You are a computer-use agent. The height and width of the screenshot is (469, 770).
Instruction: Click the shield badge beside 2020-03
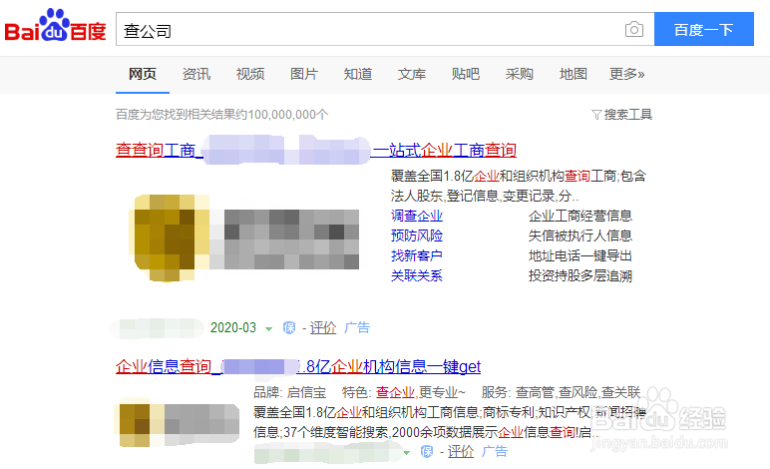tap(289, 327)
